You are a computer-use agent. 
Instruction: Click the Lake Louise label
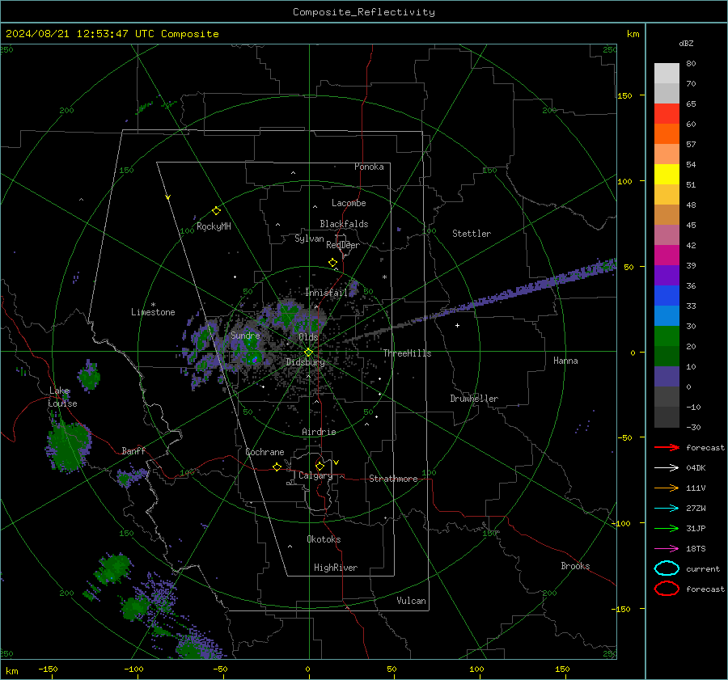[x=62, y=397]
